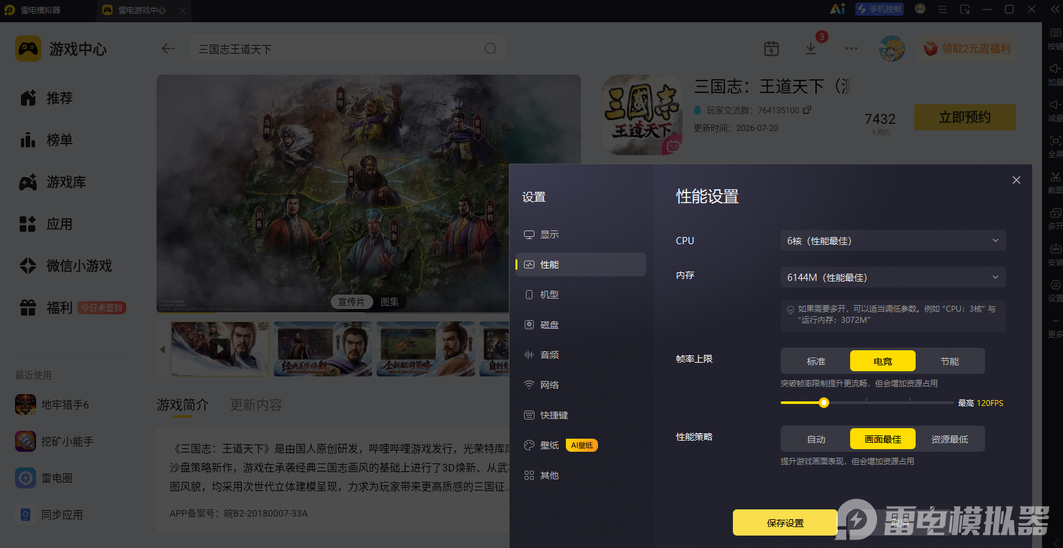The height and width of the screenshot is (548, 1063).
Task: Open the title bar hamburger menu
Action: [x=942, y=9]
